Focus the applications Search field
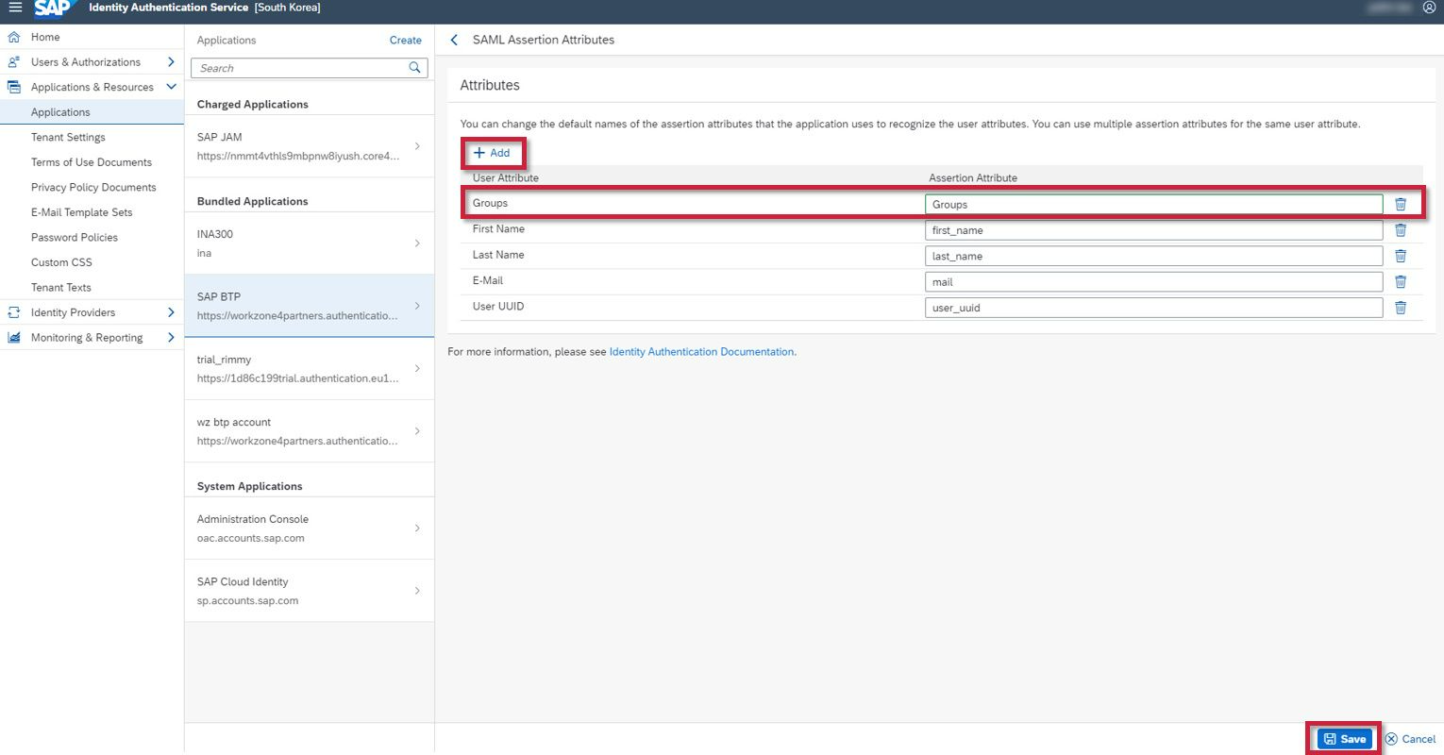 (299, 68)
